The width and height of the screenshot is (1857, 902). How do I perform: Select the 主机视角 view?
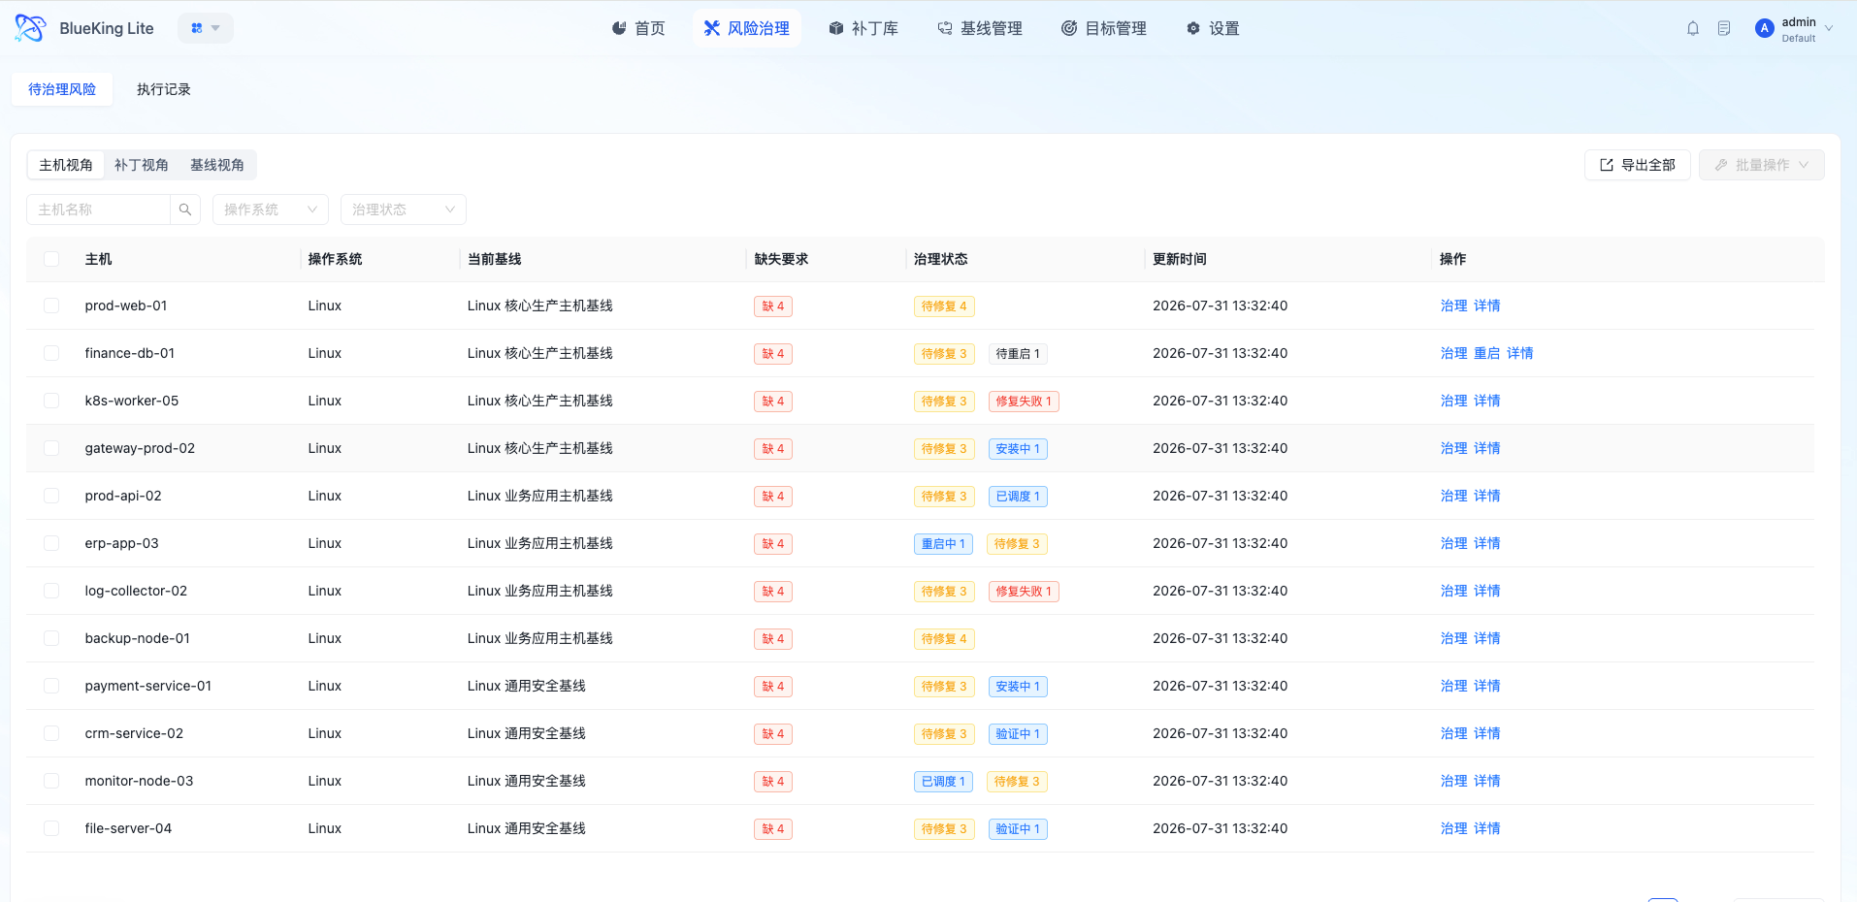[66, 165]
